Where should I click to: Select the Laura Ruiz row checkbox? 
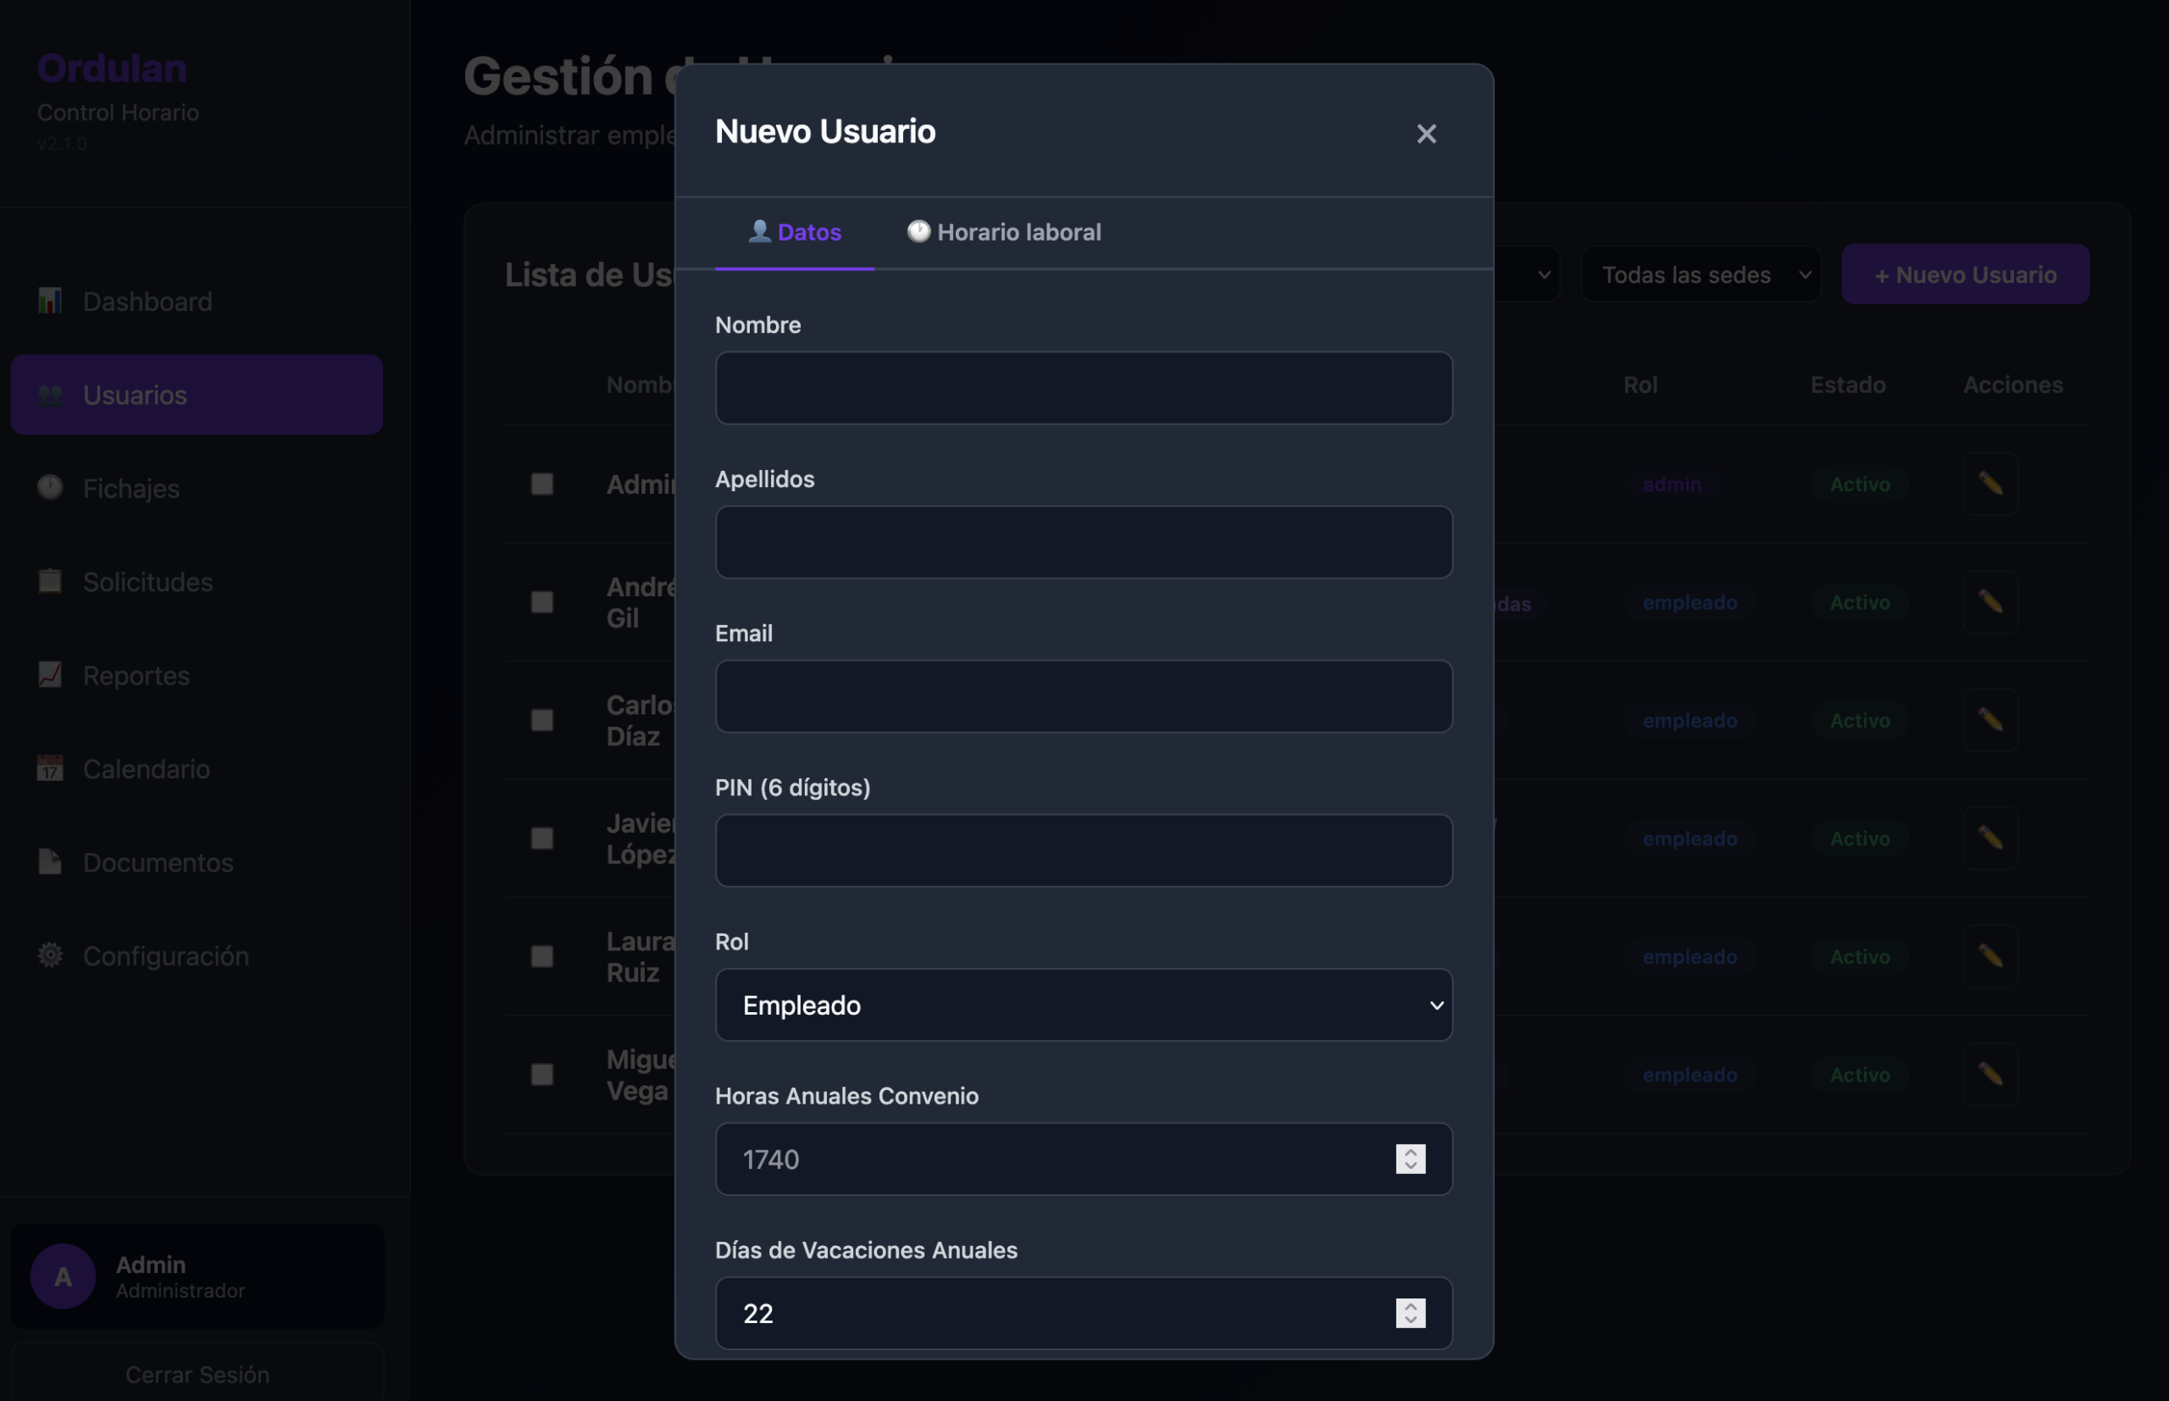(542, 956)
